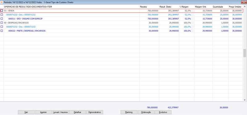Click the Evolutivo button
This screenshot has width=247, height=115.
coord(163,112)
